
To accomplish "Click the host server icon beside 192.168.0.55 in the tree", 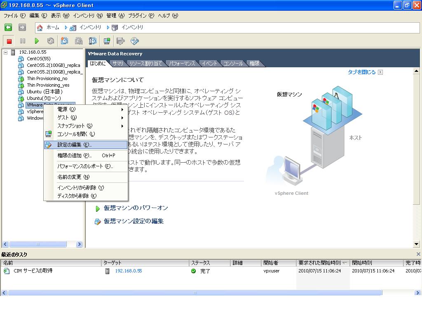I will coord(13,52).
